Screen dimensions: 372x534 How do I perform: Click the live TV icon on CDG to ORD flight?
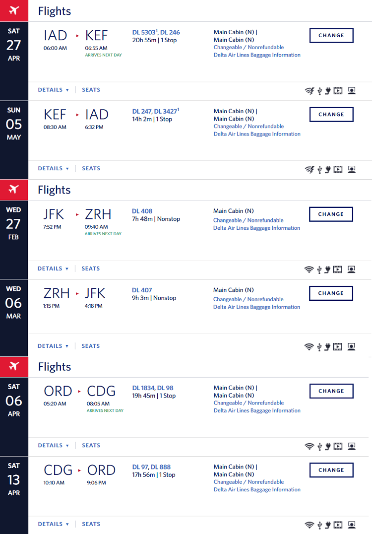352,525
